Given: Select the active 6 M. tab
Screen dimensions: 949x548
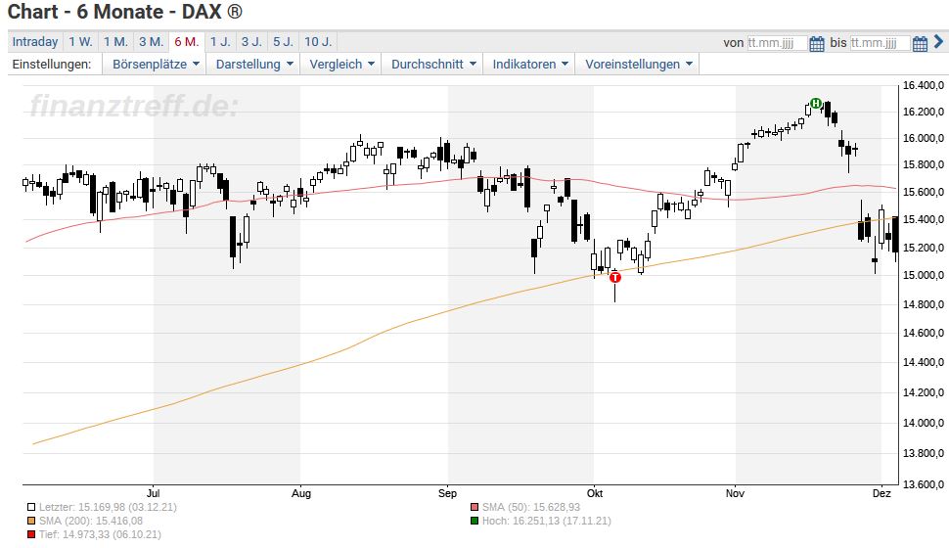Looking at the screenshot, I should [x=187, y=42].
